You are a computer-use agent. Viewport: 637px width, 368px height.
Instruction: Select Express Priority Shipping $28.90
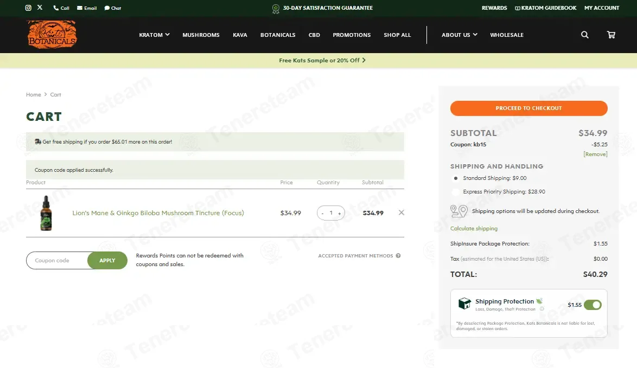(456, 192)
